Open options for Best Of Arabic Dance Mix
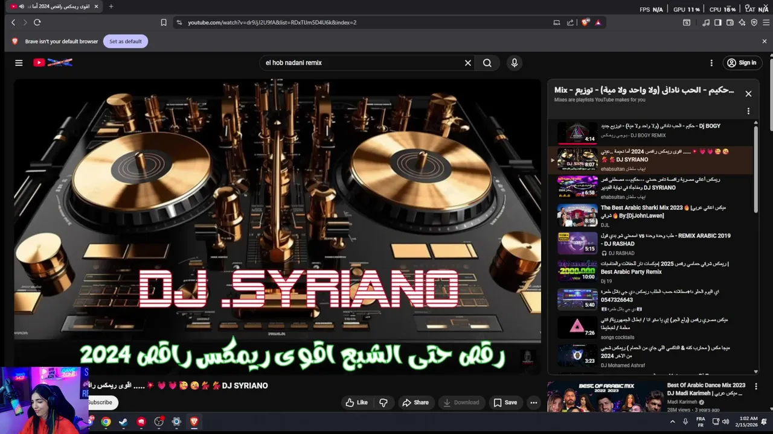 755,386
